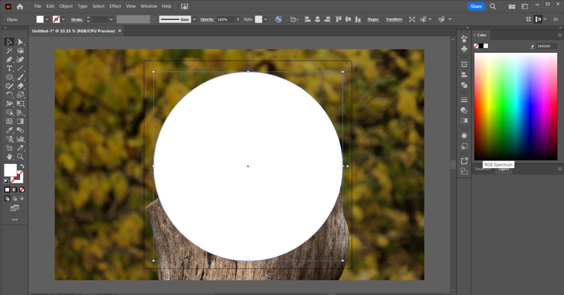This screenshot has height=295, width=564.
Task: Select the Paintbrush tool
Action: tap(20, 77)
